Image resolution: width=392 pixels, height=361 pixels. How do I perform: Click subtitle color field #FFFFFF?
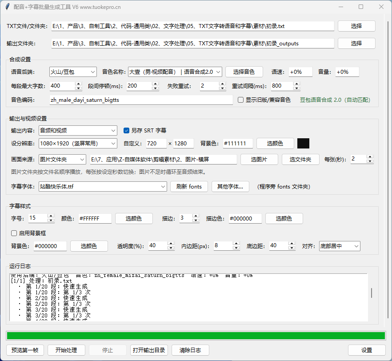[95, 219]
